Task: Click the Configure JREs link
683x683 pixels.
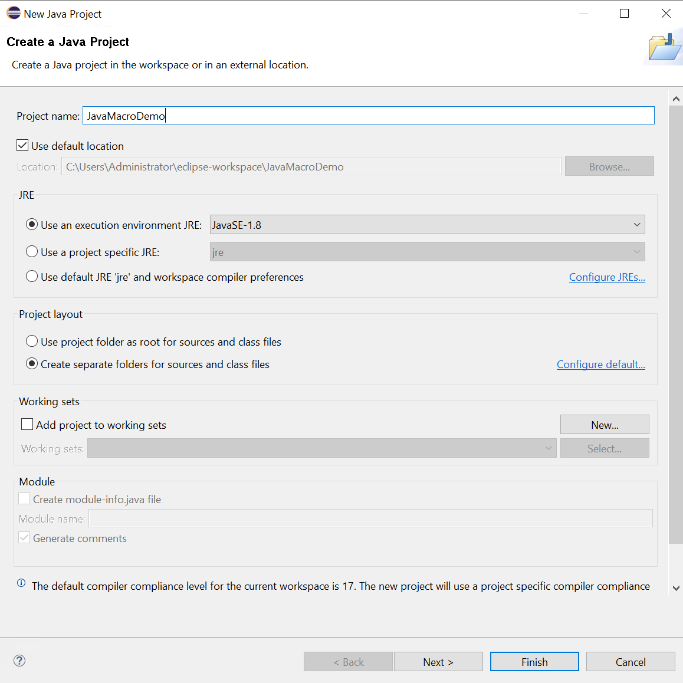Action: pos(607,277)
